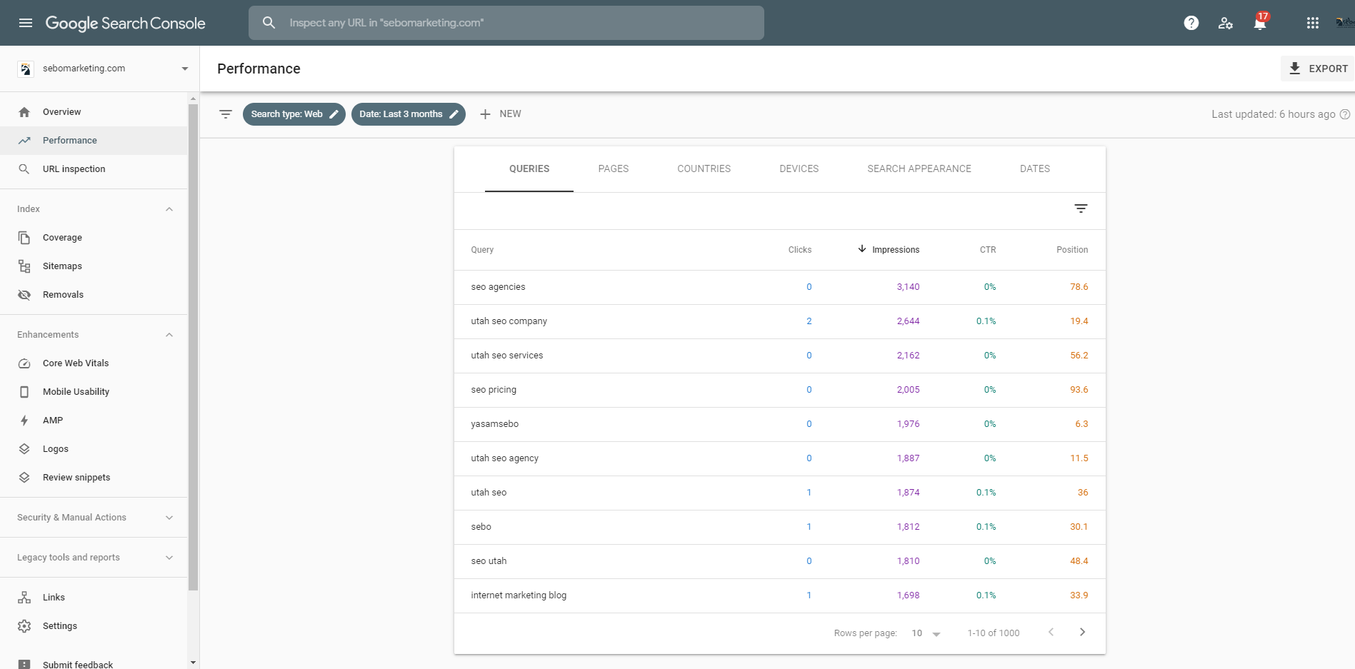Click the filter icon beside Search type chip
Viewport: 1355px width, 669px height.
226,114
